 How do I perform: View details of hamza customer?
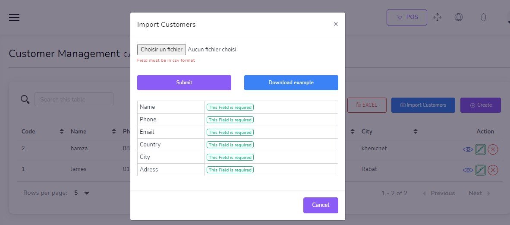[x=468, y=149]
